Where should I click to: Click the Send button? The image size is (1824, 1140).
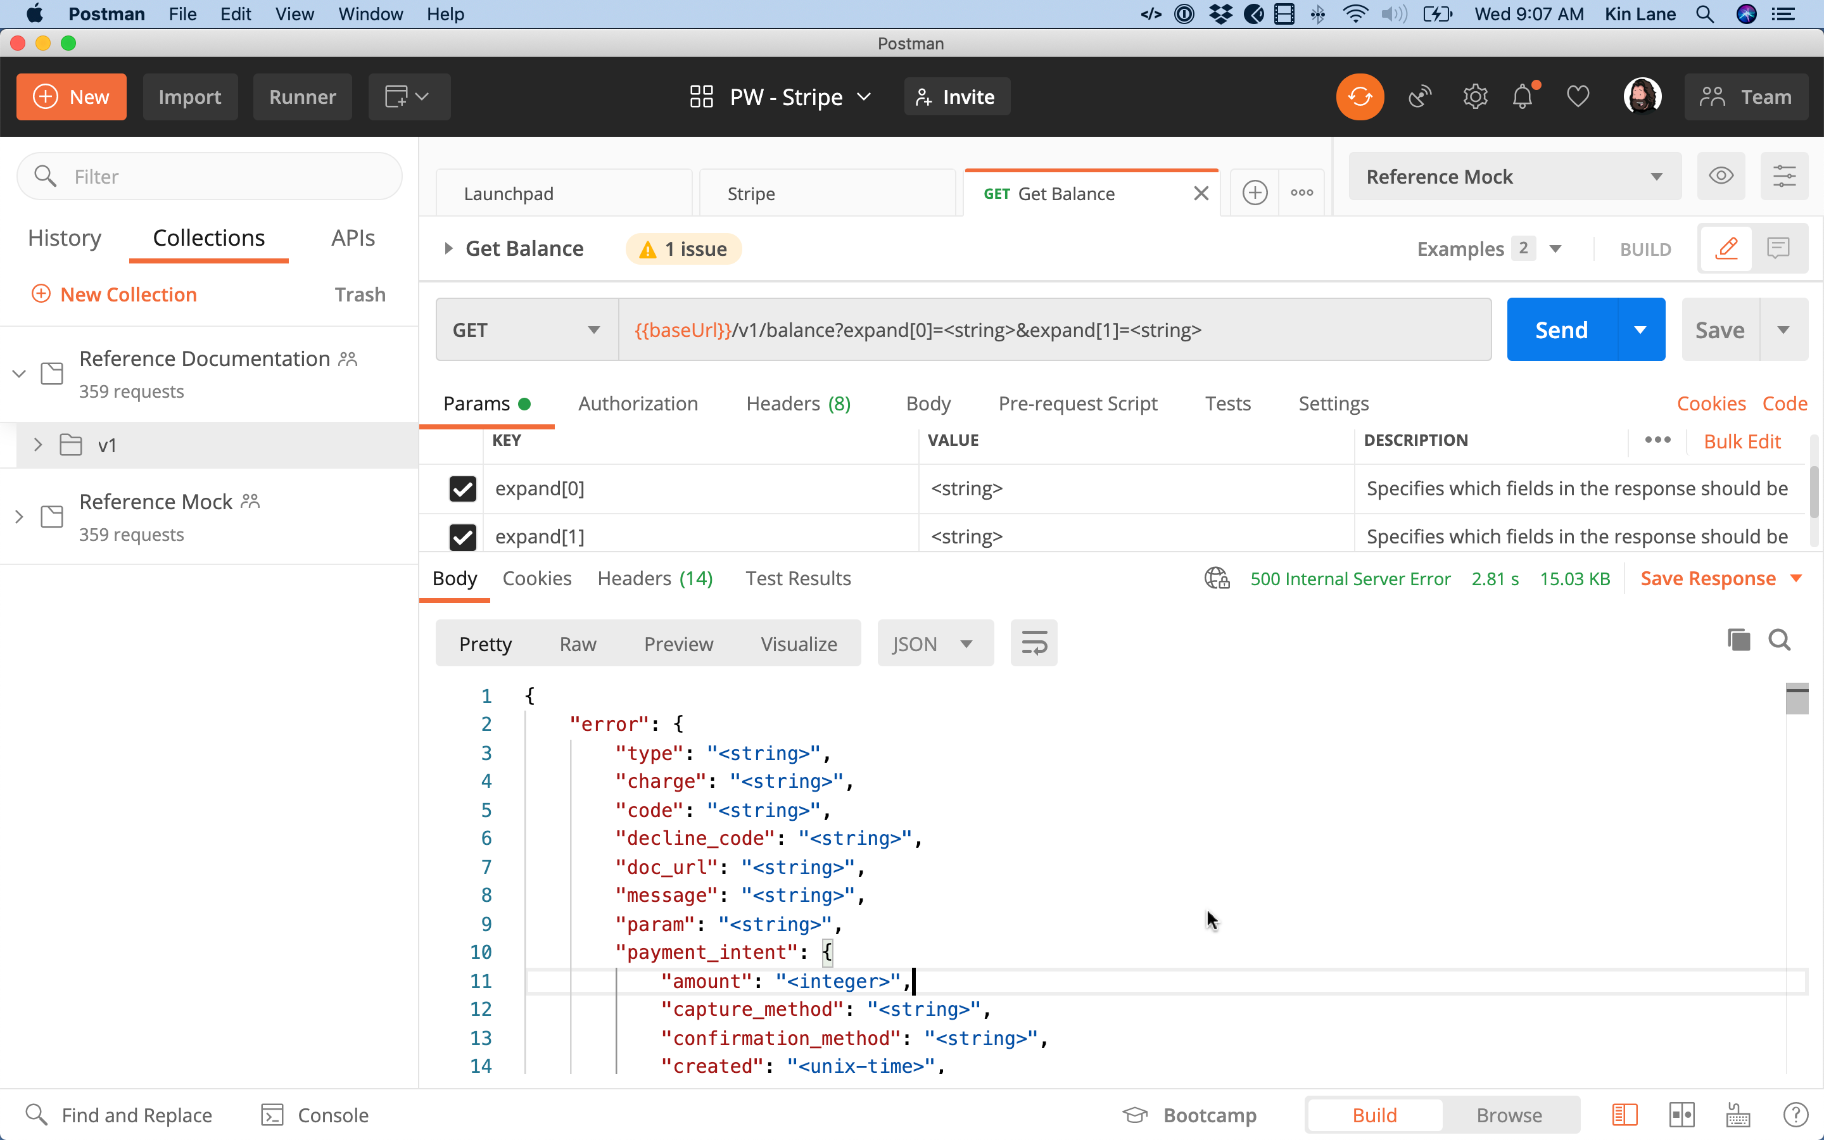1562,329
